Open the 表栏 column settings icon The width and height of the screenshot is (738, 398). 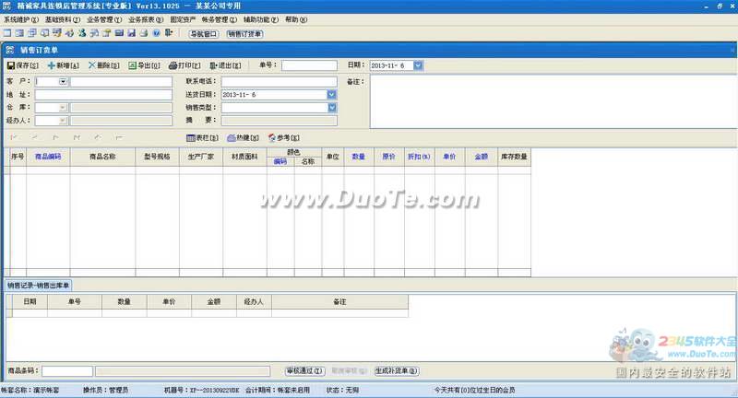pos(190,138)
